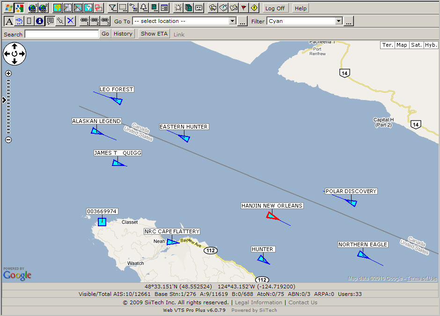Select the LEO FOREST vessel marker

pyautogui.click(x=118, y=101)
